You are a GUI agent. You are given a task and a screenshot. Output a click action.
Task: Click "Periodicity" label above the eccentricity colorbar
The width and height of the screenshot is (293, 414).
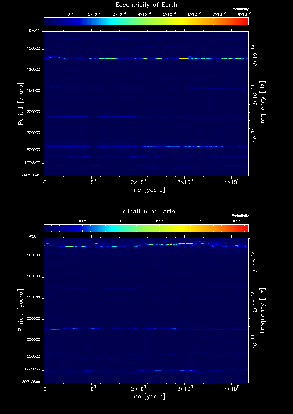click(240, 9)
